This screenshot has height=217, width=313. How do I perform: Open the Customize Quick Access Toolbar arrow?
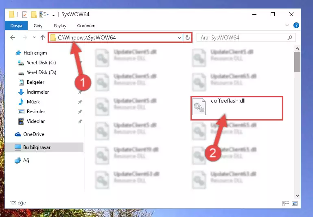tap(53, 15)
